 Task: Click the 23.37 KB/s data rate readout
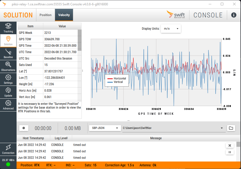(8, 160)
